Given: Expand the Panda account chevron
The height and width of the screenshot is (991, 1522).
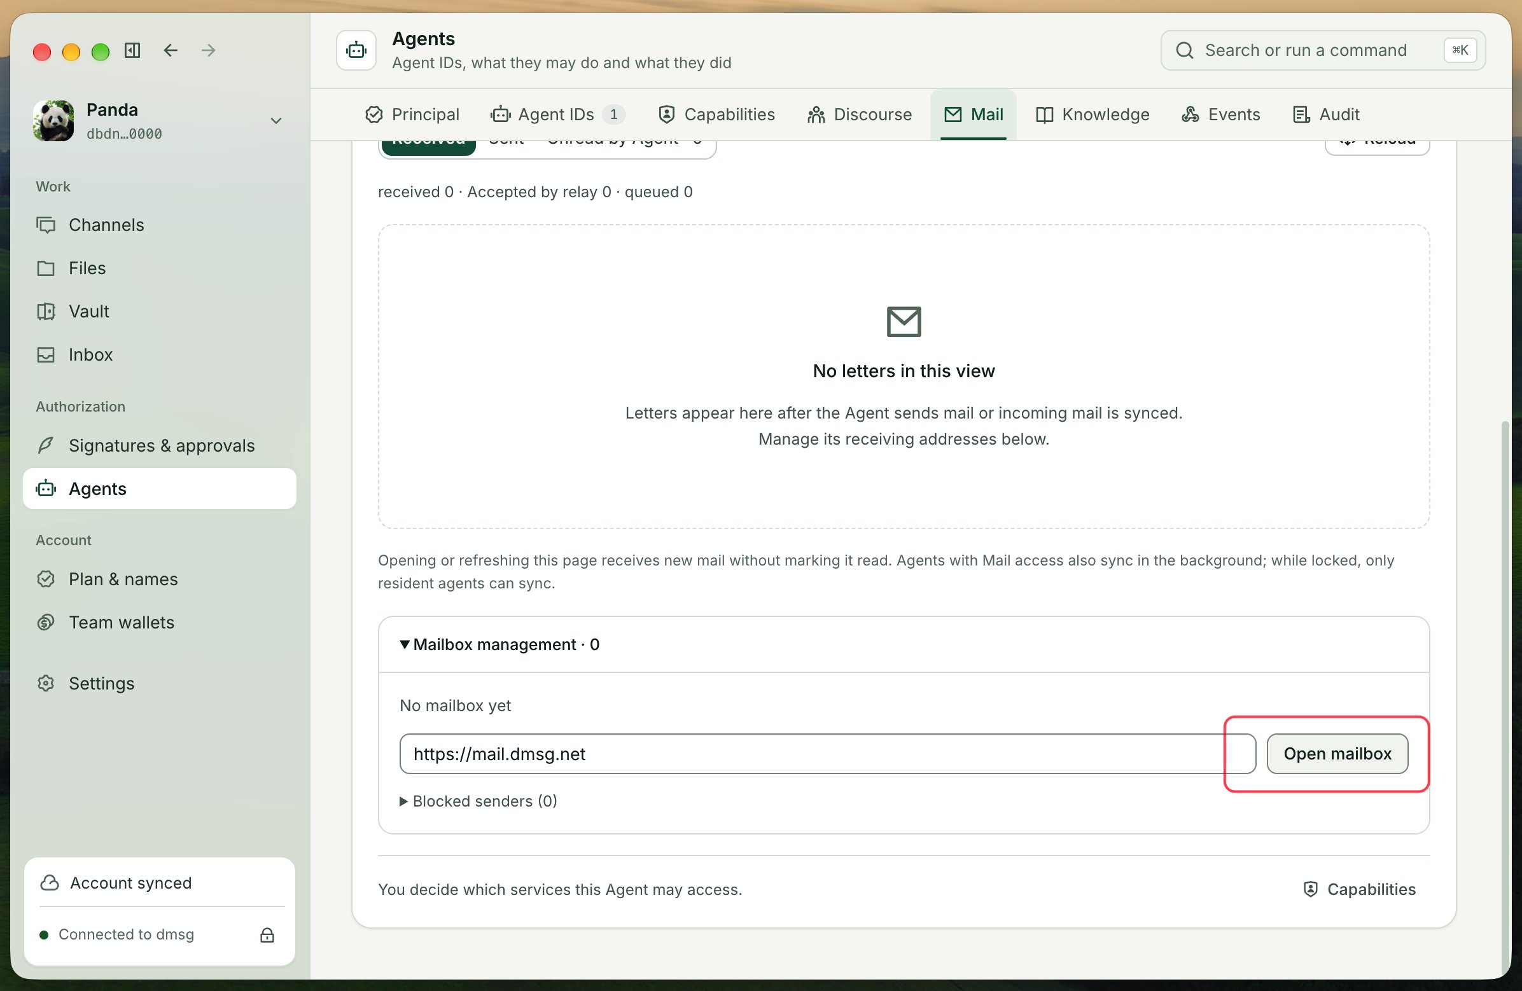Looking at the screenshot, I should tap(276, 121).
